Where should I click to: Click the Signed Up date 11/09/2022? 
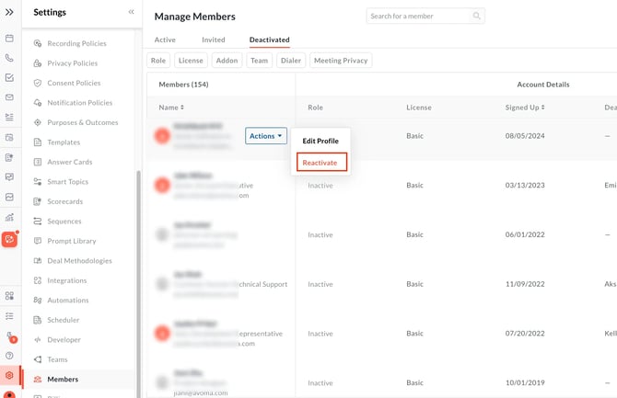click(x=525, y=284)
